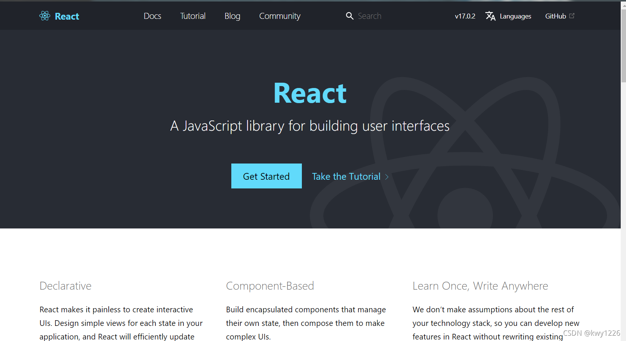Click the paragraph starting 'We don't make assumptions'
Screen dimensions: 626x341
(x=496, y=323)
